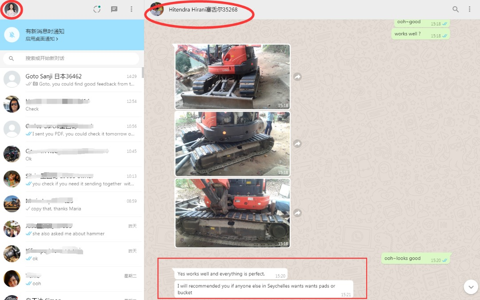Open the Goto Sanji 日本36462 chat
This screenshot has width=480, height=300.
pyautogui.click(x=72, y=79)
